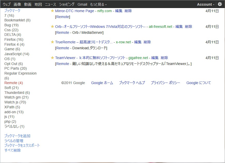The height and width of the screenshot is (163, 225).
Task: Open the Account dropdown at top right
Action: point(205,4)
